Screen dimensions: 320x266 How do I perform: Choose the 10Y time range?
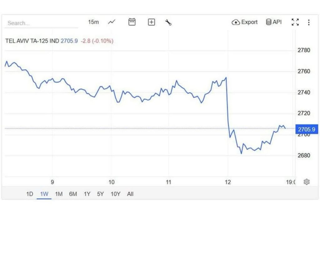tap(115, 194)
